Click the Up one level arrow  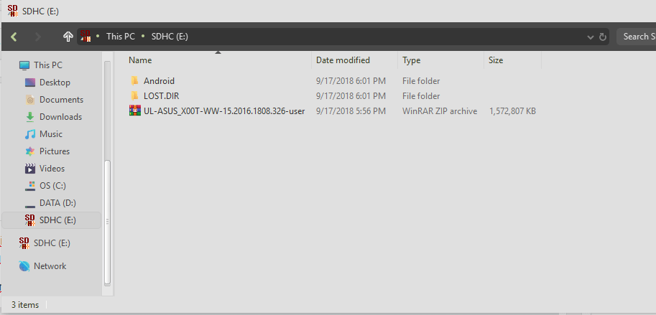coord(68,37)
